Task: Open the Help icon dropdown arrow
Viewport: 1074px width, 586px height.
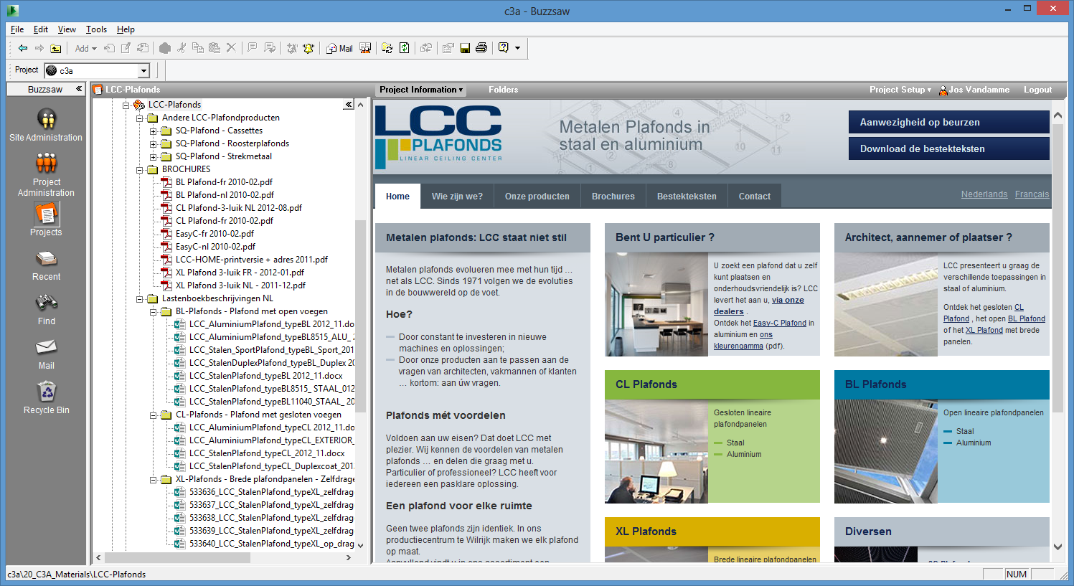Action: click(x=517, y=48)
